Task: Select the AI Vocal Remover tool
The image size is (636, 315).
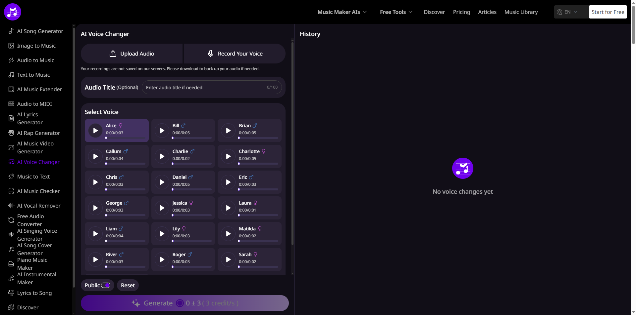Action: click(38, 205)
